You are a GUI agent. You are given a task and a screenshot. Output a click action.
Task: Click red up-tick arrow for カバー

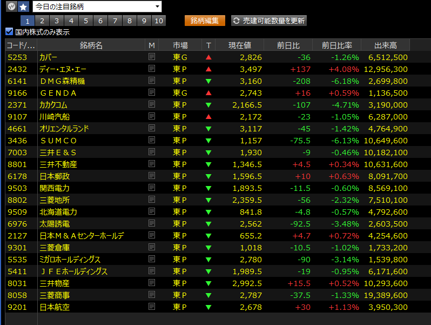208,57
